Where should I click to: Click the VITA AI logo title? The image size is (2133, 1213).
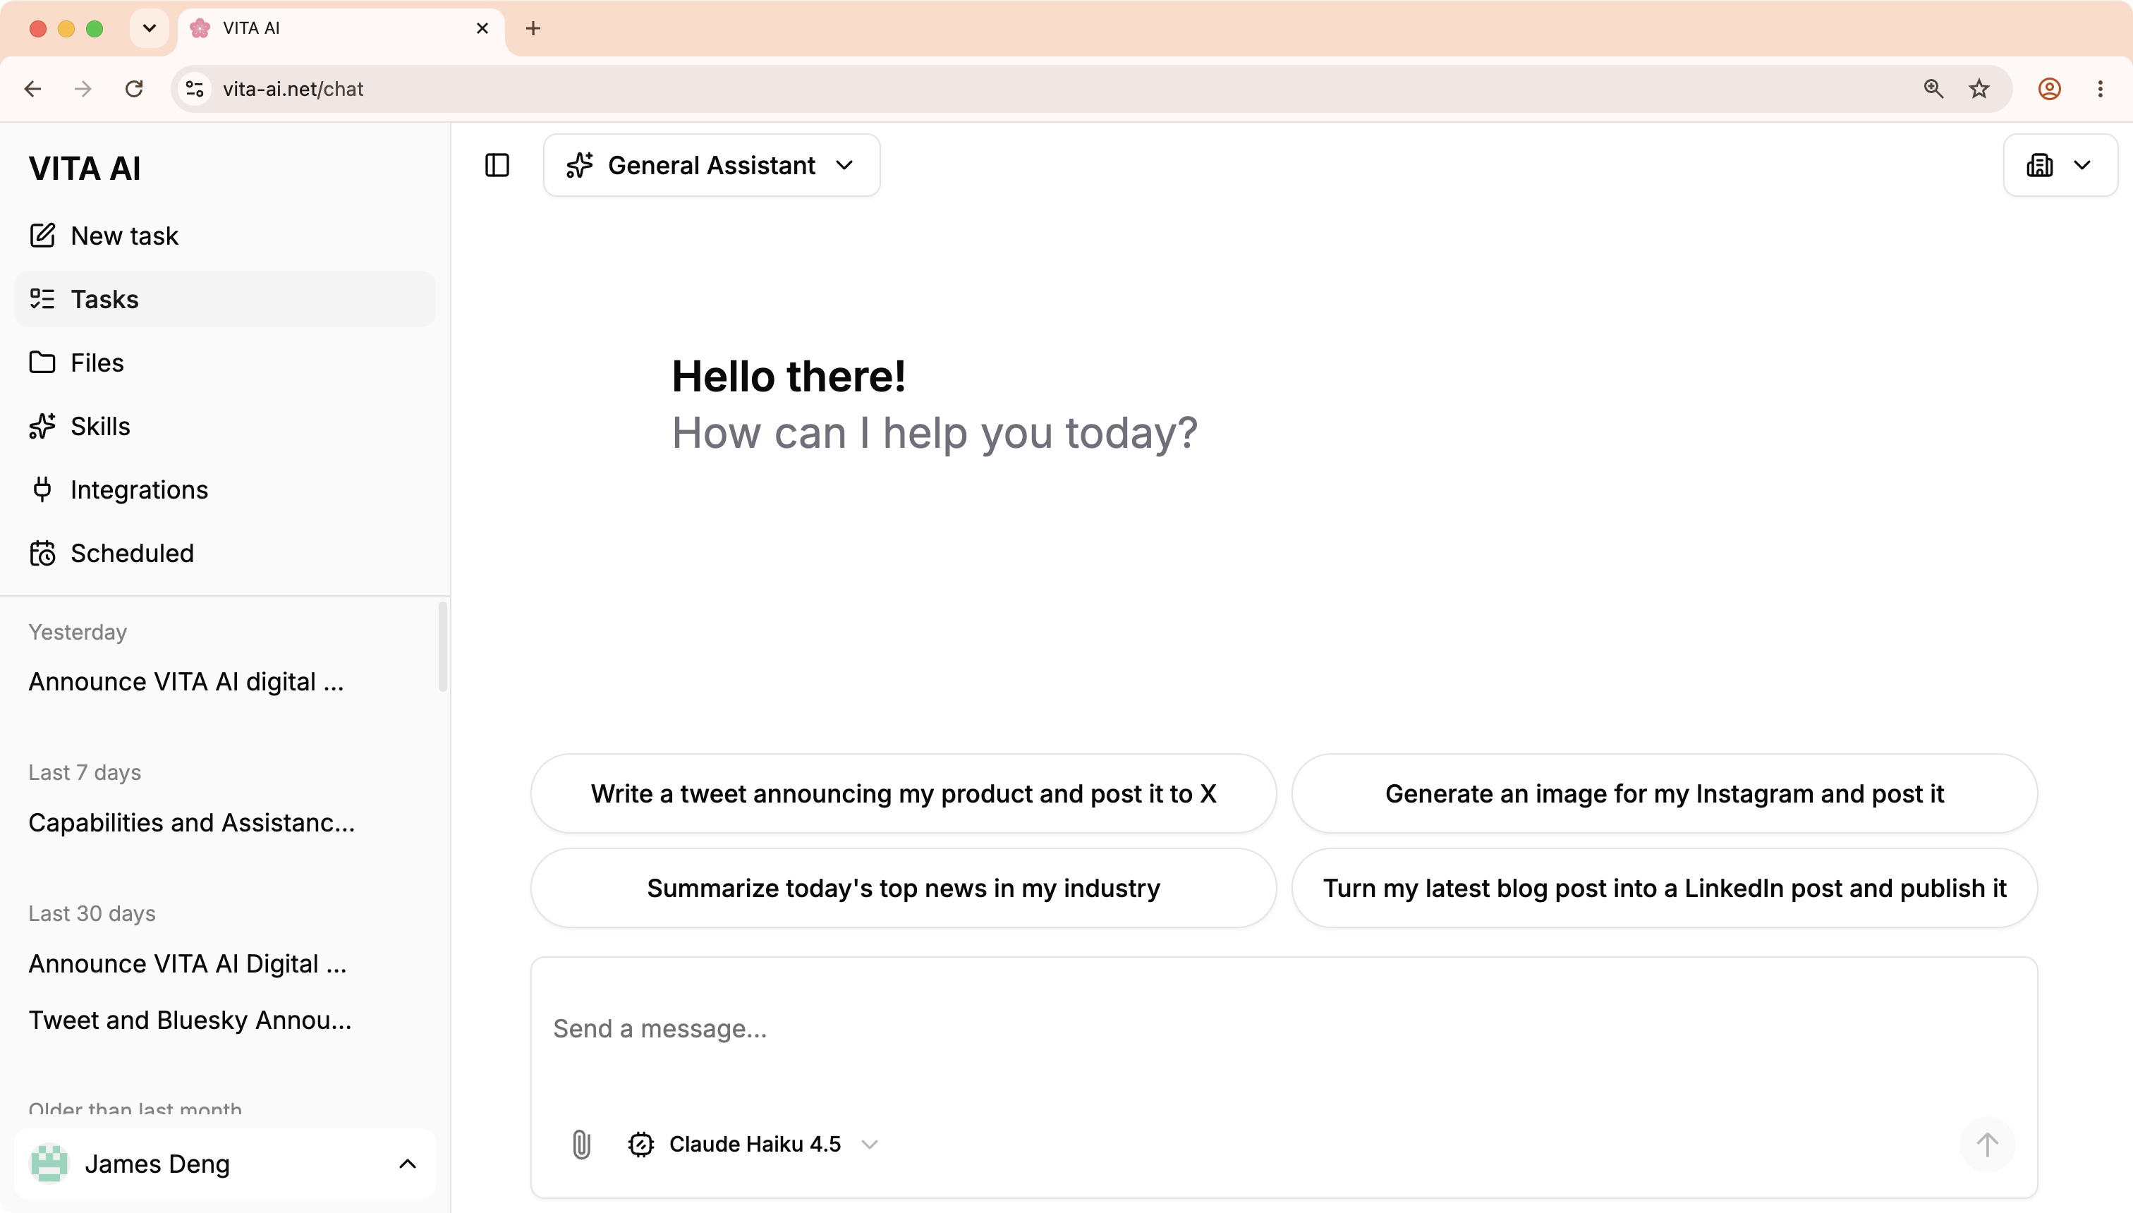point(84,169)
